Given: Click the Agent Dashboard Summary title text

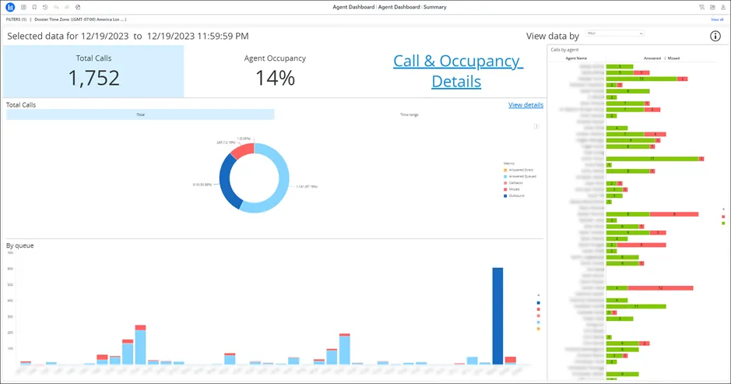Looking at the screenshot, I should (x=390, y=7).
